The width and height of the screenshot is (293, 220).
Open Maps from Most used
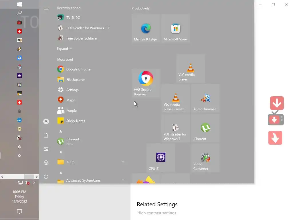click(91, 100)
